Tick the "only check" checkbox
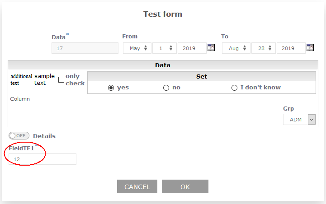Screen dimensions: 326x204 [x=61, y=80]
